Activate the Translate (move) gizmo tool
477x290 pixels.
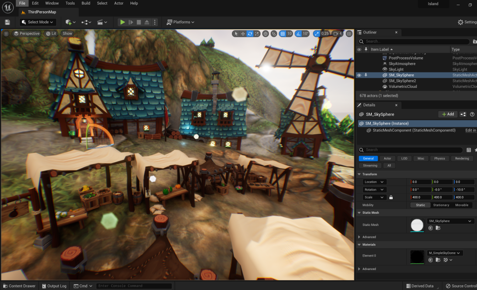(x=243, y=33)
